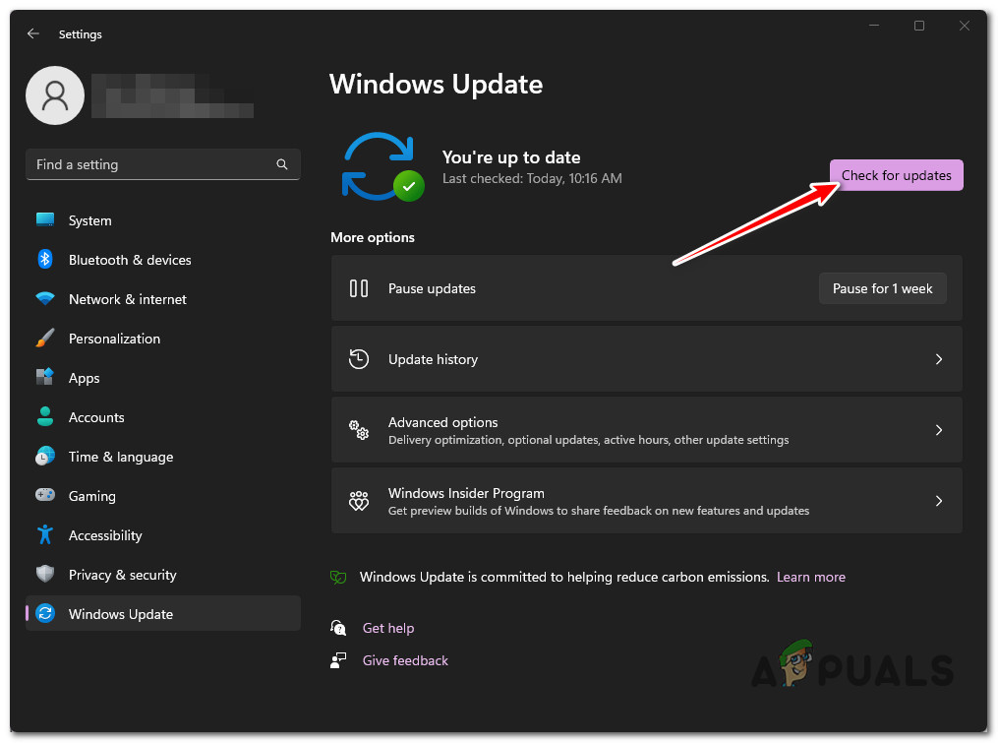Expand Windows Insider Program chevron
Screen dimensions: 998x743
(939, 500)
